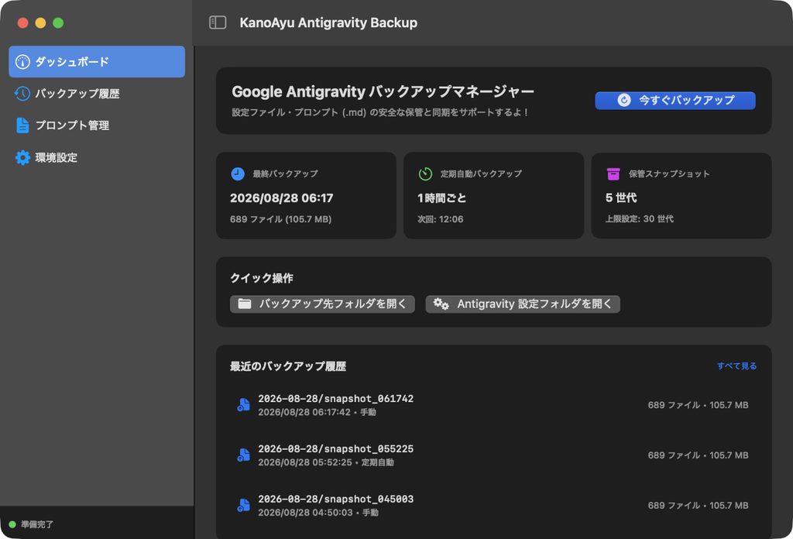Click the green timer icon in 定期自動バックアップ card
This screenshot has height=539, width=793.
pos(425,174)
